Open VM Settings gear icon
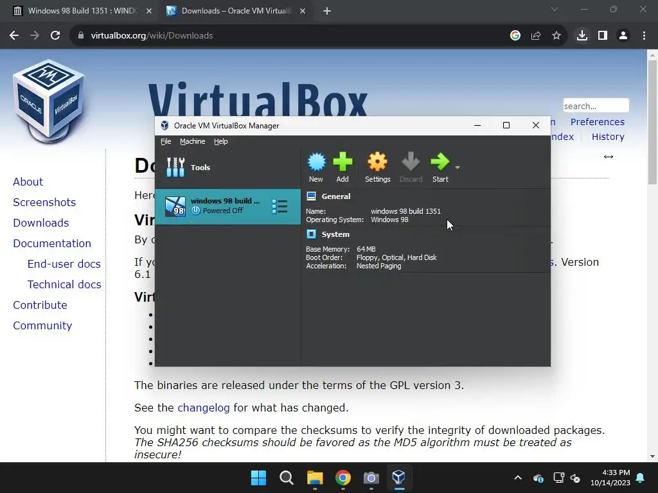Image resolution: width=658 pixels, height=493 pixels. coord(377,162)
